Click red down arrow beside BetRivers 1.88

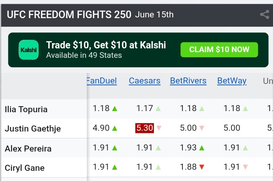pos(202,167)
